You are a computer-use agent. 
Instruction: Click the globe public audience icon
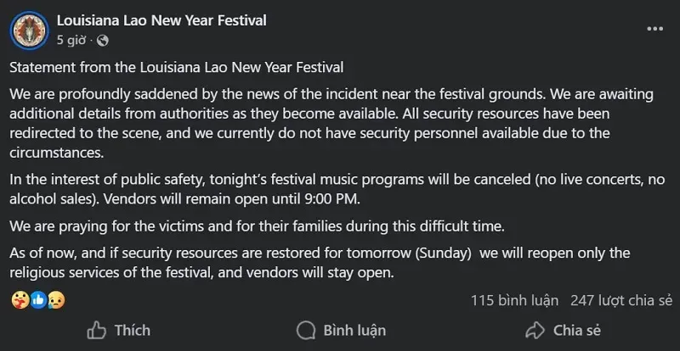pos(103,40)
